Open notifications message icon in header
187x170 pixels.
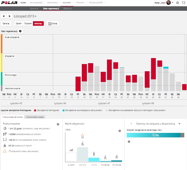[183, 3]
